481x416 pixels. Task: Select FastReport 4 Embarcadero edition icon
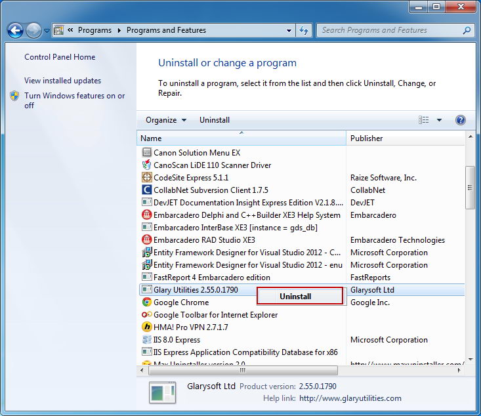tap(147, 277)
